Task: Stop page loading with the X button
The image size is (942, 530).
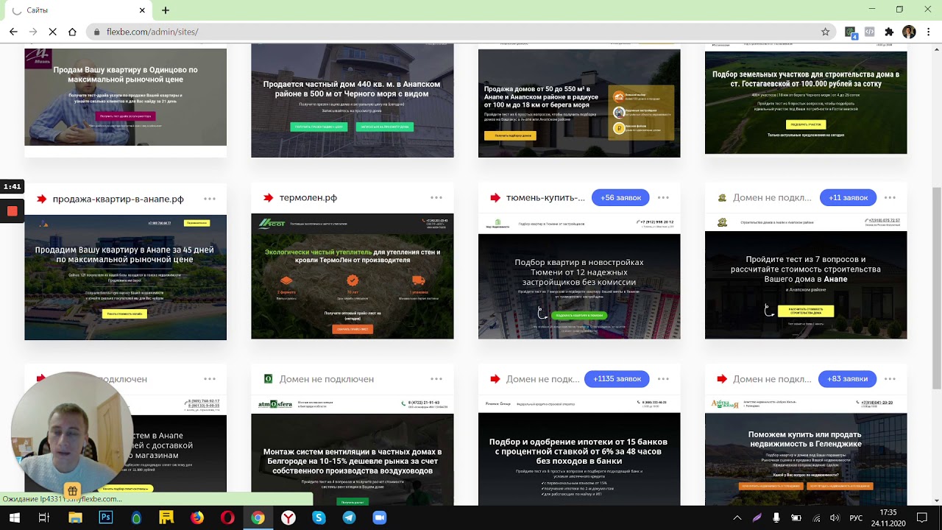Action: tap(52, 32)
